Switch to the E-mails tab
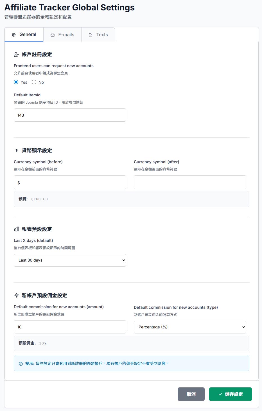Image resolution: width=262 pixels, height=411 pixels. 62,35
